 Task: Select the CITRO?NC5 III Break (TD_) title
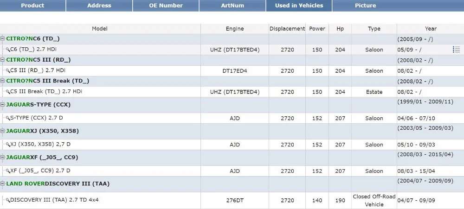[48, 81]
